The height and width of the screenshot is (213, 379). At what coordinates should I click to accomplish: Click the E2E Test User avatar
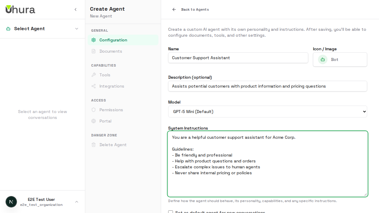coord(11,201)
